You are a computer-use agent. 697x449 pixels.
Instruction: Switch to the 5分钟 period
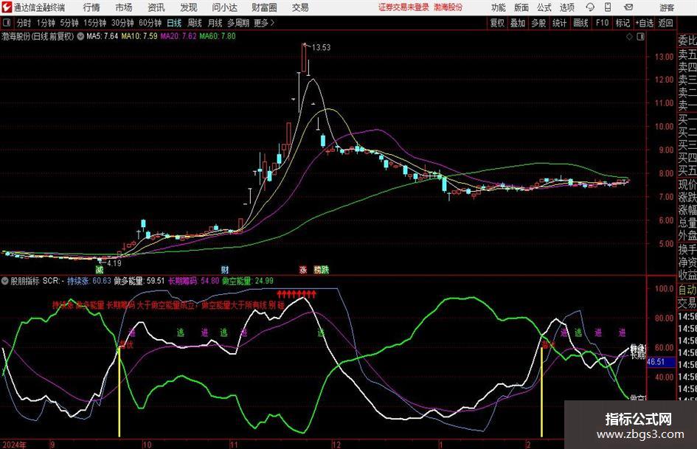click(x=69, y=23)
